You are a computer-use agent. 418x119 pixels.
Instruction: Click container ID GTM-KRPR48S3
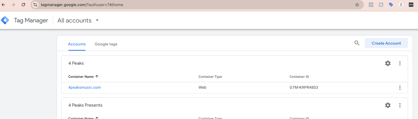[x=304, y=88]
